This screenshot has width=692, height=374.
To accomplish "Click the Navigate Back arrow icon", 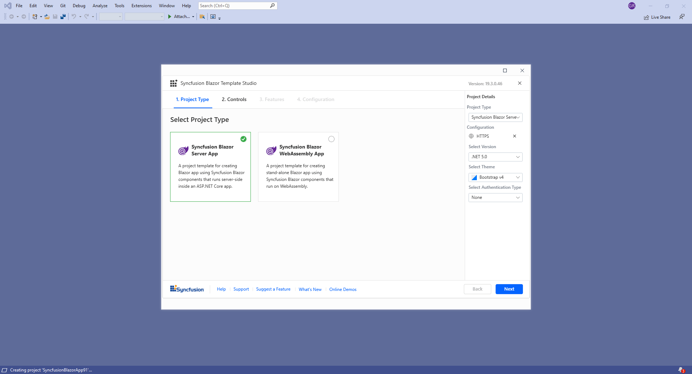I will [12, 17].
